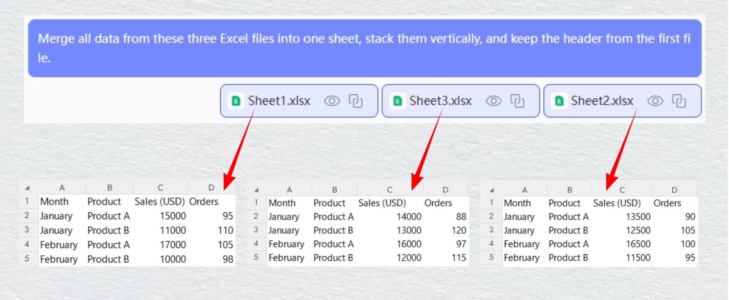Click select-all corner of the left spreadsheet
The width and height of the screenshot is (729, 300).
[x=27, y=188]
